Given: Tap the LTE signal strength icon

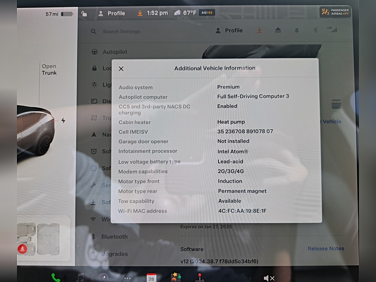Looking at the screenshot, I should click(332, 30).
